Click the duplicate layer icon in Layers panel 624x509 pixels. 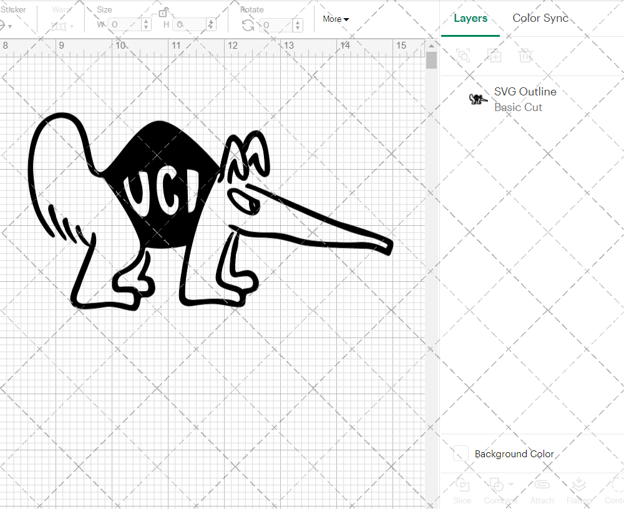495,56
